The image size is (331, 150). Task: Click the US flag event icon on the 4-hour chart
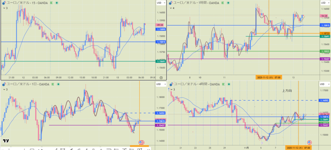click(309, 143)
